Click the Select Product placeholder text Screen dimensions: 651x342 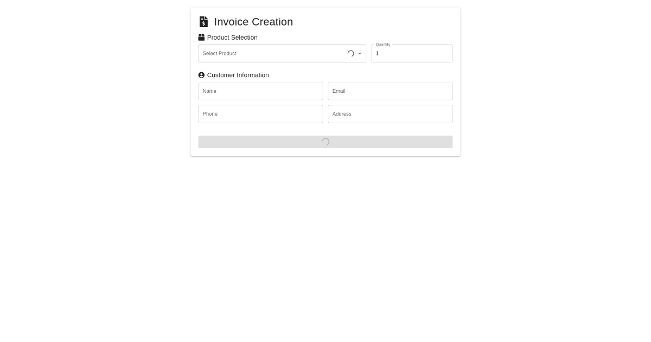coord(220,53)
